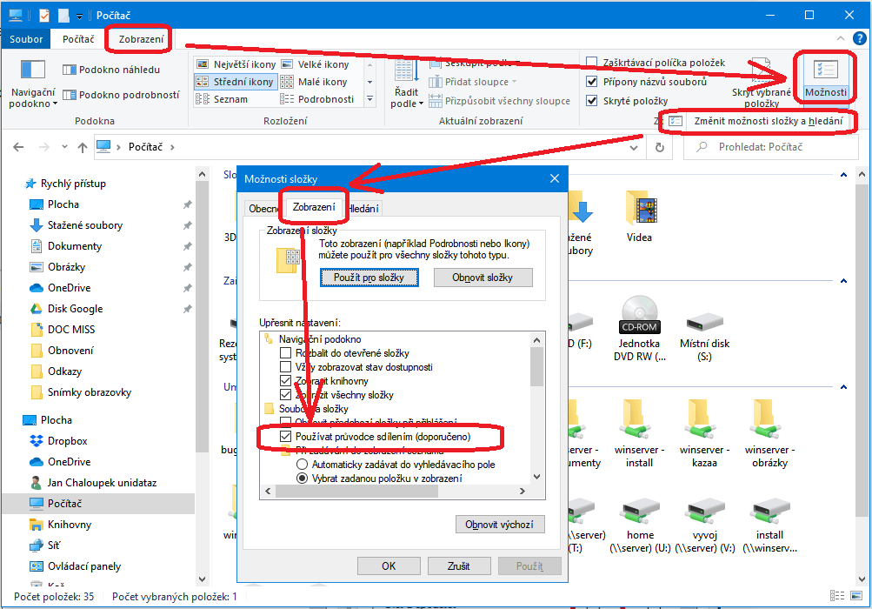Open Obecné tab in Možnosti složky
Viewport: 872px width, 609px height.
pos(263,208)
